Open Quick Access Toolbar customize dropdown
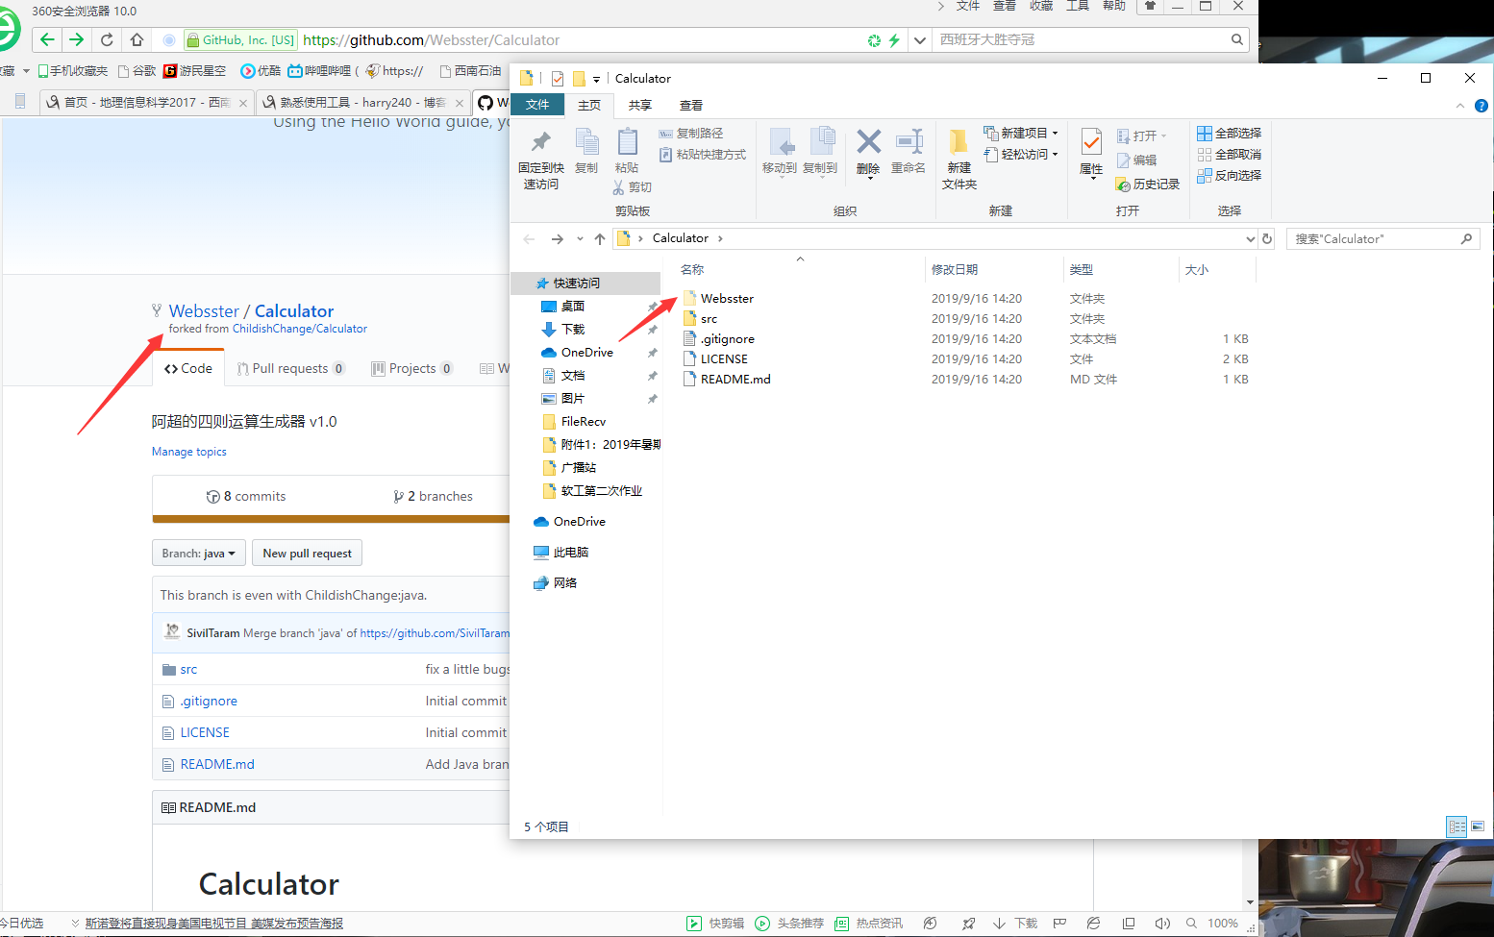Image resolution: width=1494 pixels, height=937 pixels. point(596,79)
